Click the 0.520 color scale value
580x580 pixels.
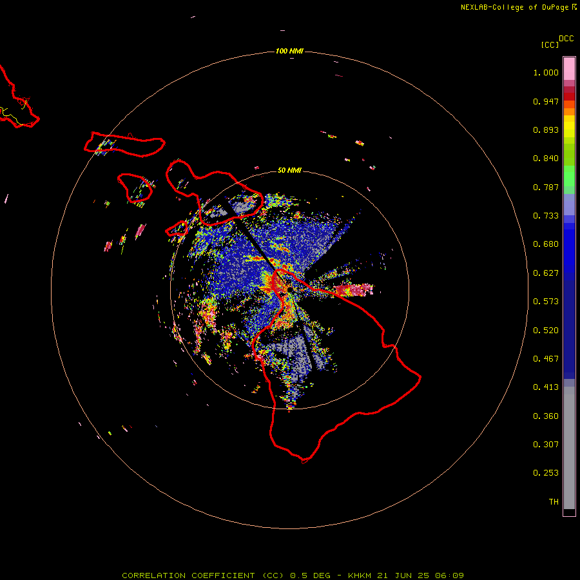pyautogui.click(x=546, y=331)
